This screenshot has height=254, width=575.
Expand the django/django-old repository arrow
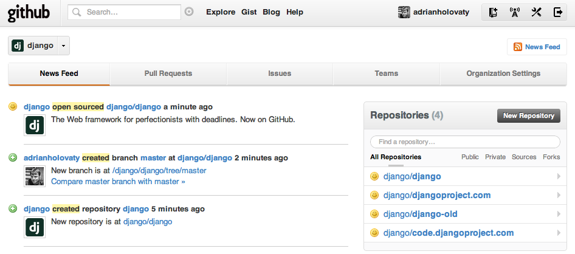point(558,214)
